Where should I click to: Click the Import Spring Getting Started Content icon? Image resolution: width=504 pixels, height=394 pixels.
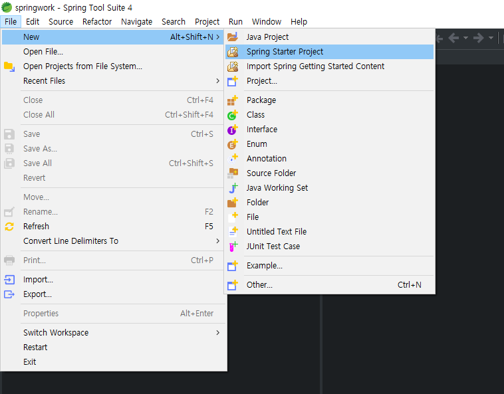pyautogui.click(x=233, y=66)
